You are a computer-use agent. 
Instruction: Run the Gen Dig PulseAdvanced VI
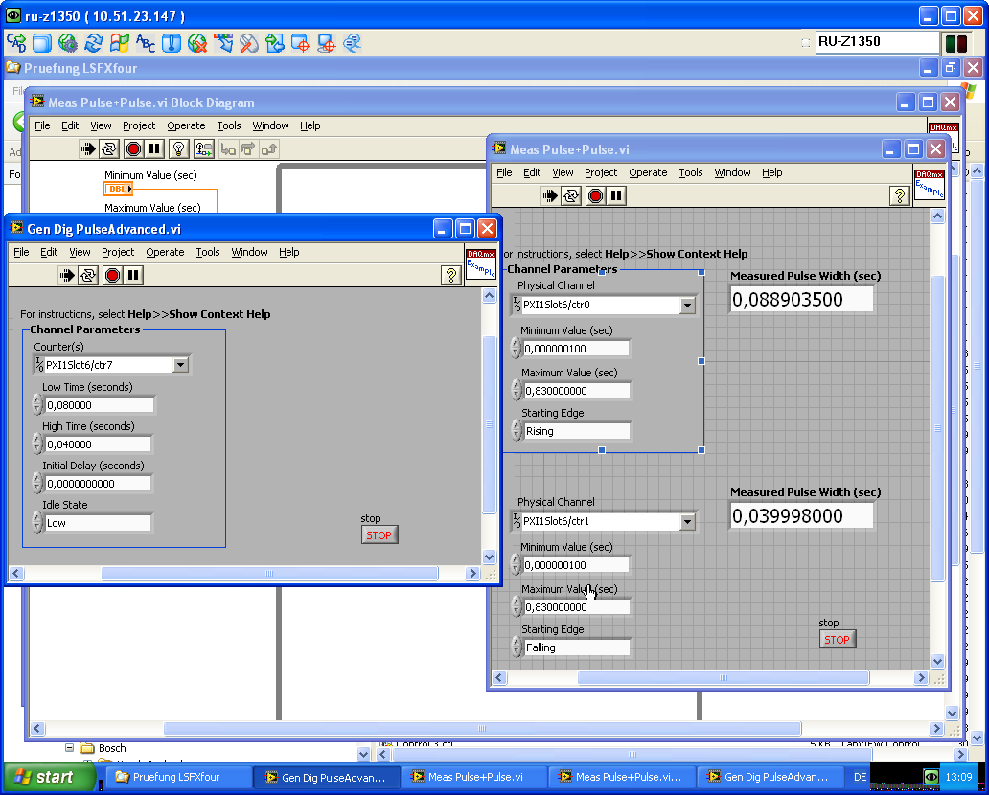(67, 275)
